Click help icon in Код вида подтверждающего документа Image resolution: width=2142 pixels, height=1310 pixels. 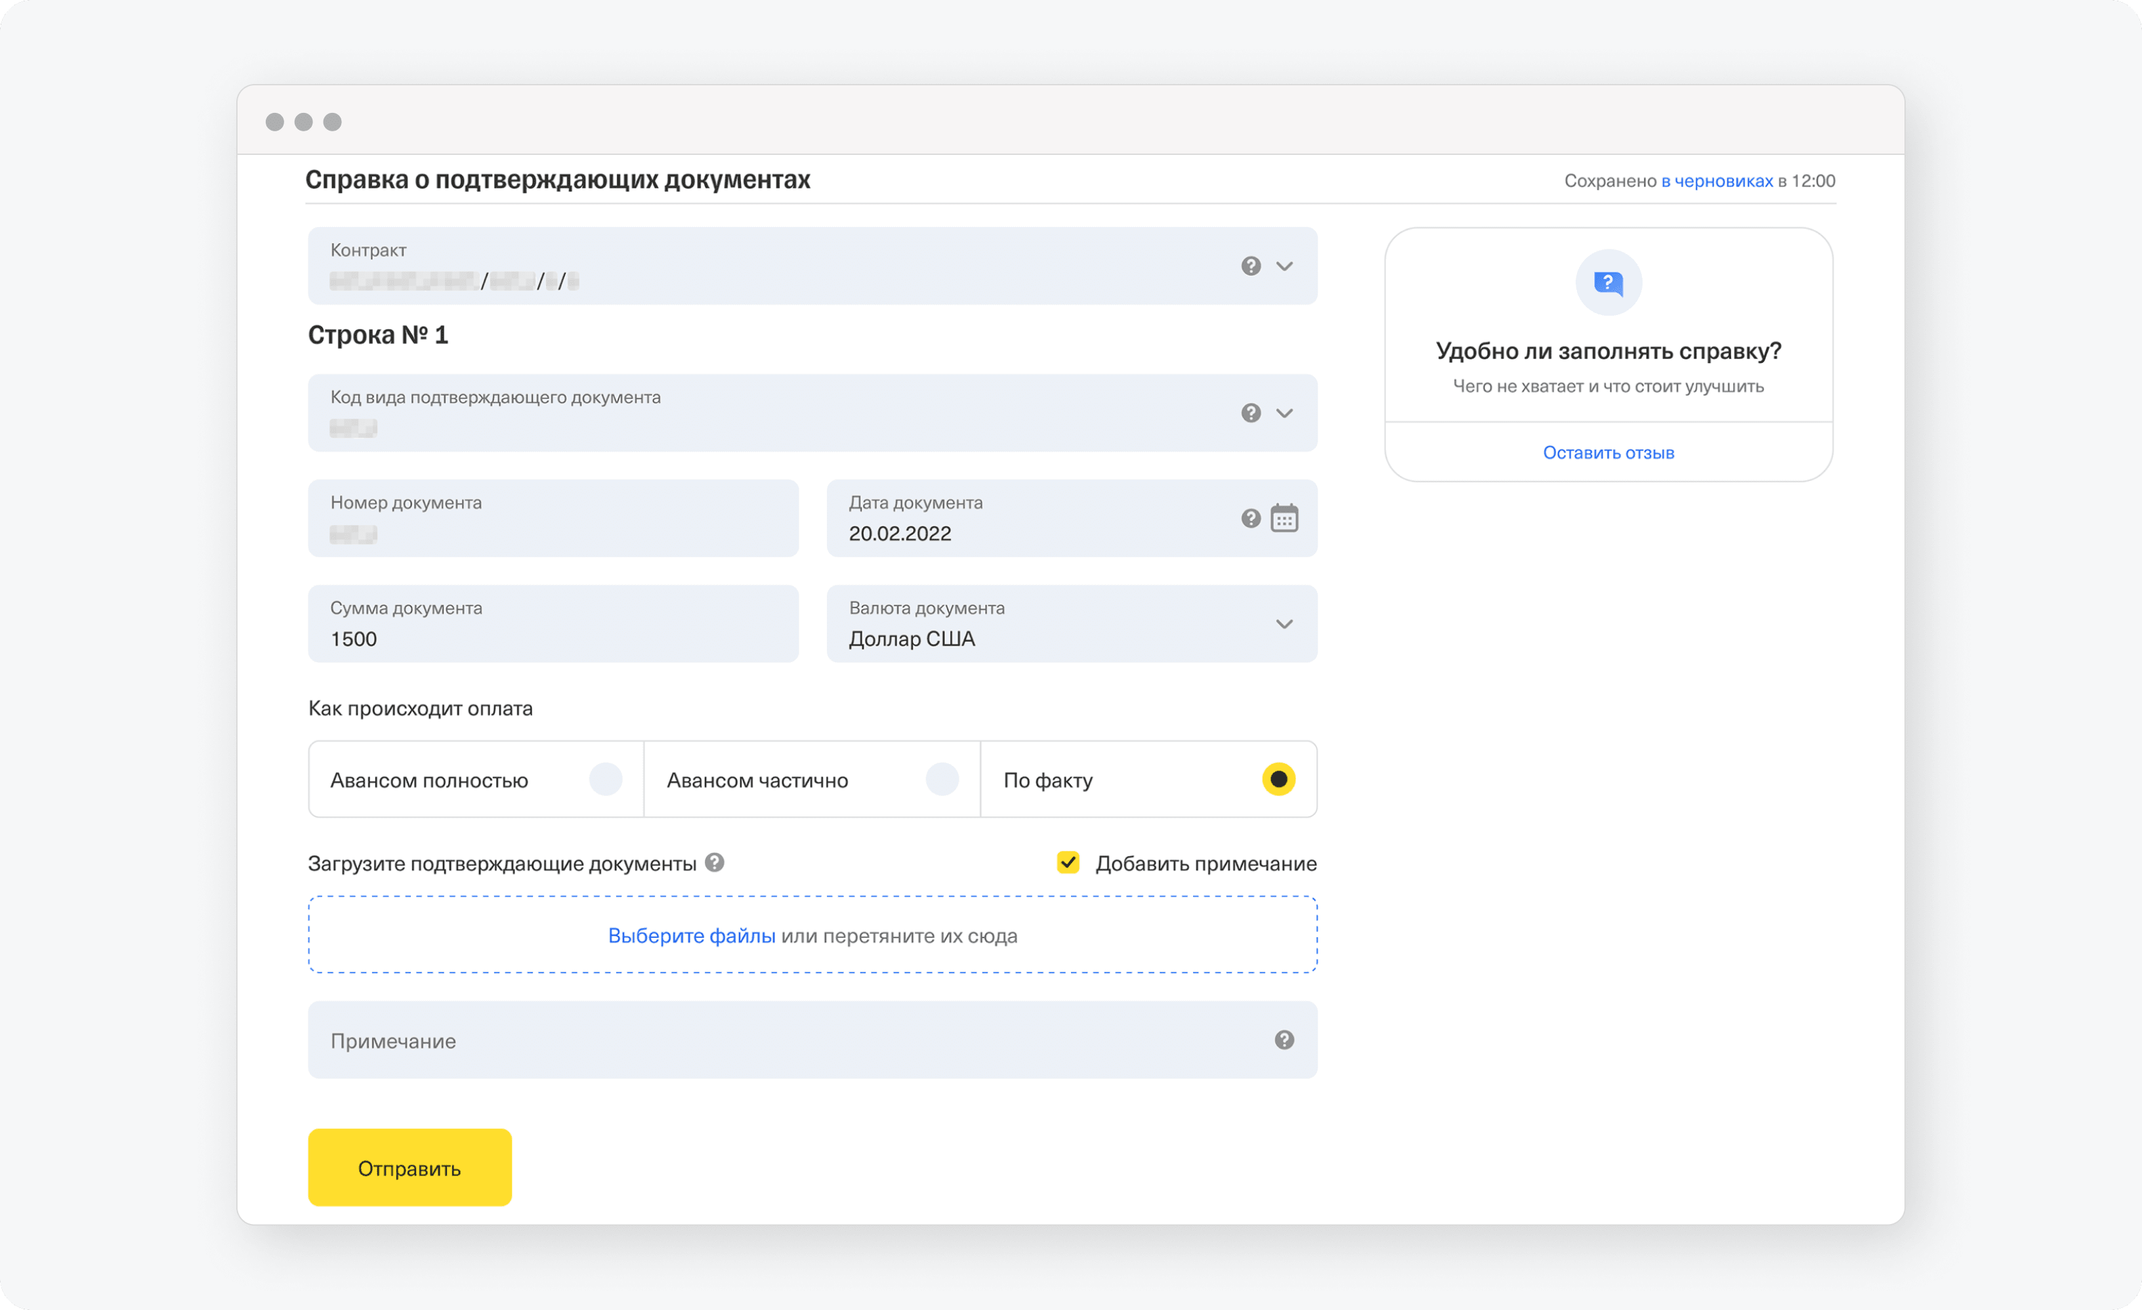[x=1250, y=413]
